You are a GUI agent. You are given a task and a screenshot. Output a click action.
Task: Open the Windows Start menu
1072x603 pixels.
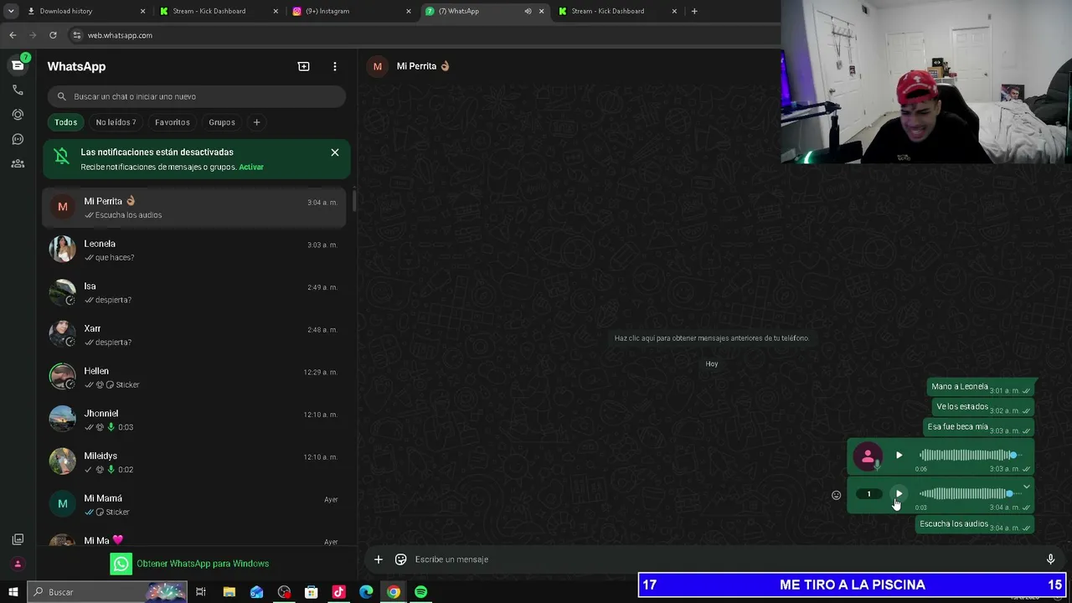click(13, 592)
